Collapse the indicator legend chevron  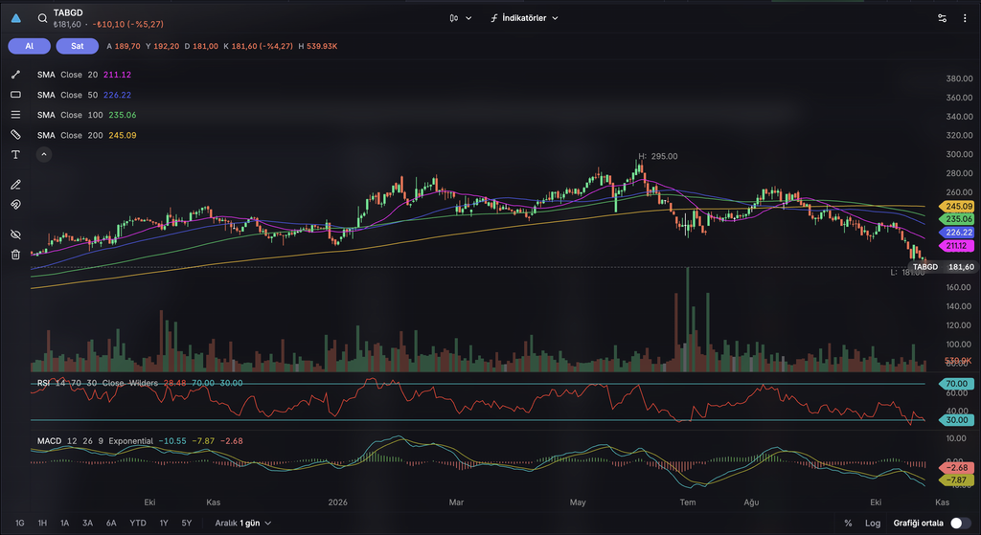(x=44, y=154)
